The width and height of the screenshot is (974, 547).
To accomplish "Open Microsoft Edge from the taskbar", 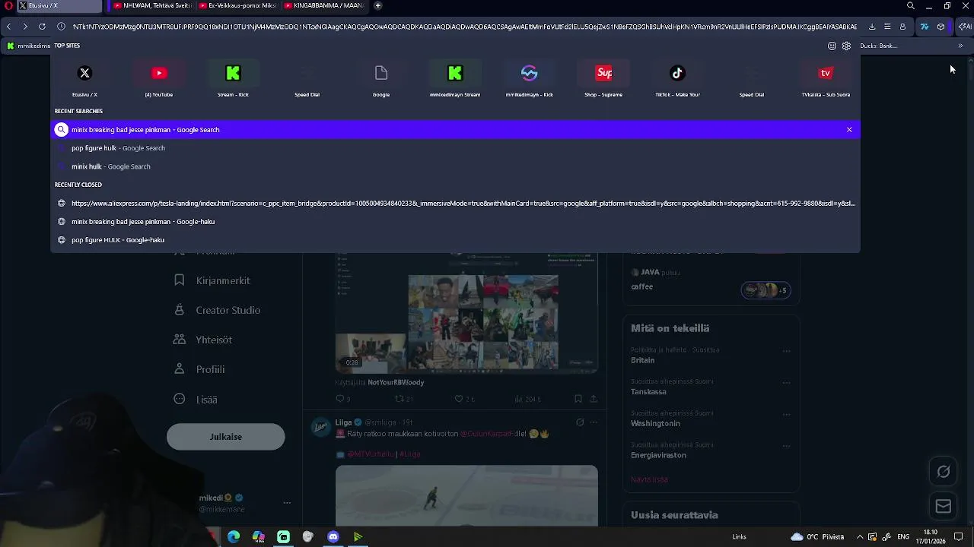I will [x=234, y=537].
